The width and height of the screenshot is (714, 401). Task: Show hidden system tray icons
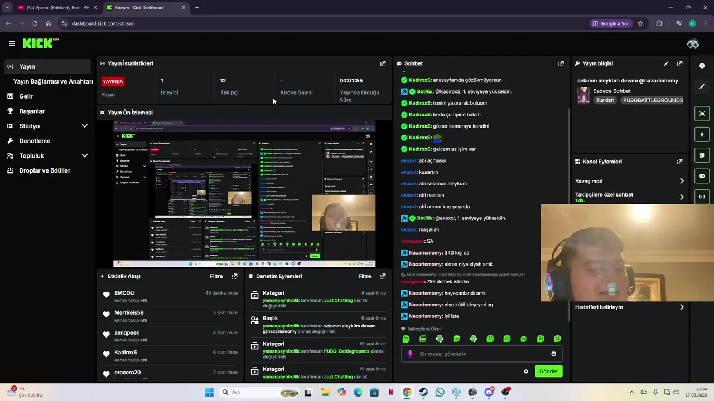631,392
